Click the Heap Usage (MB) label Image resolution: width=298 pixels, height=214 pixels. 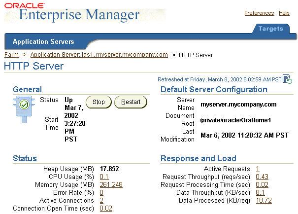[68, 169]
